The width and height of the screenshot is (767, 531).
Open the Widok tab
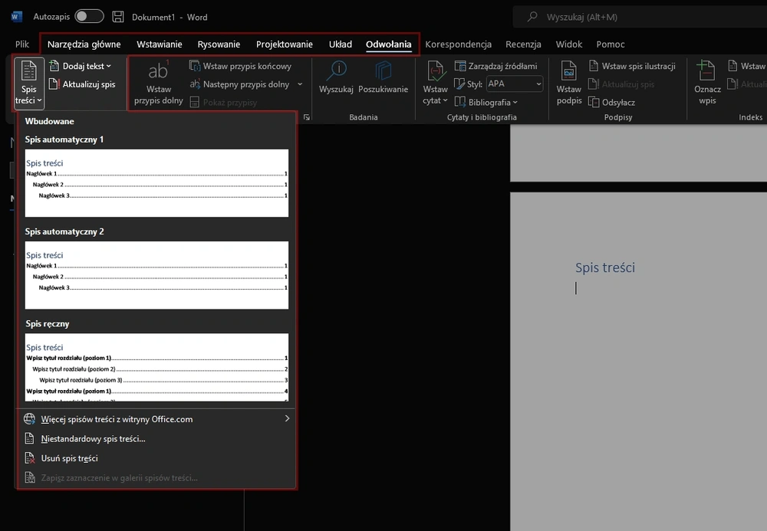[x=569, y=44]
